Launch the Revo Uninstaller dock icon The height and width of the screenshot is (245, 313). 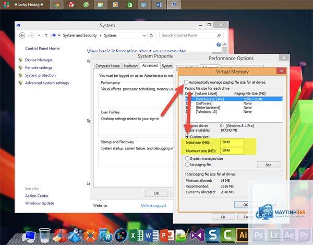point(106,236)
